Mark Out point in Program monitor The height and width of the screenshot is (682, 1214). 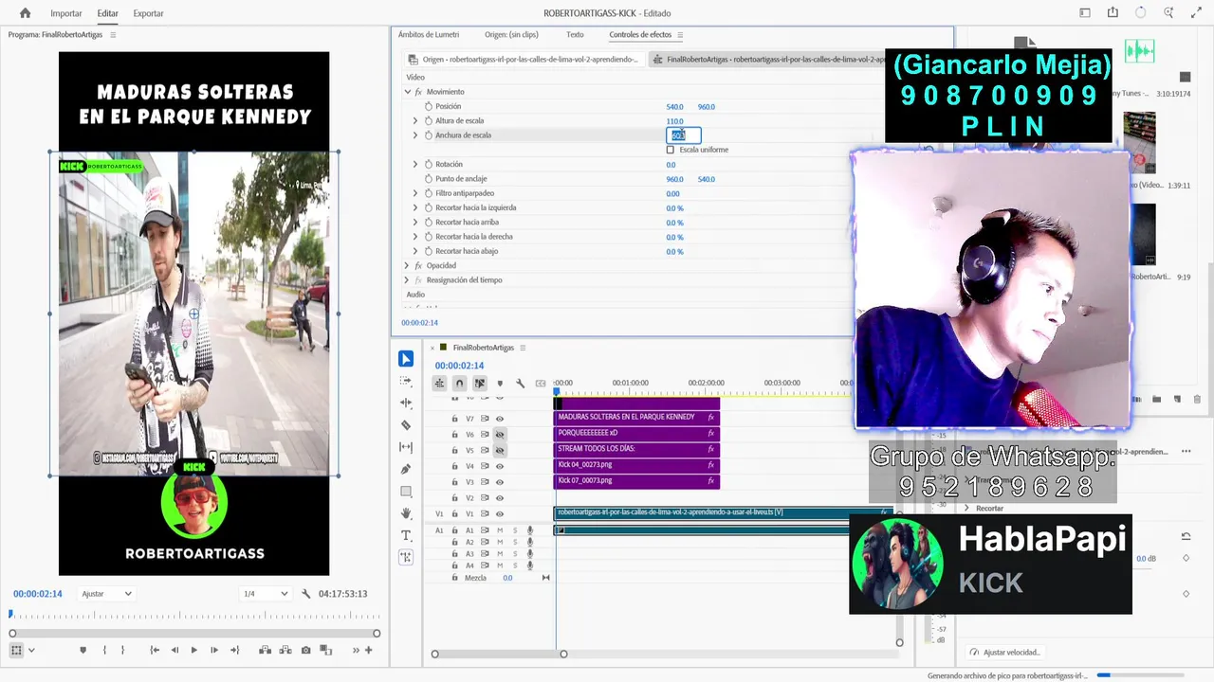pos(122,650)
